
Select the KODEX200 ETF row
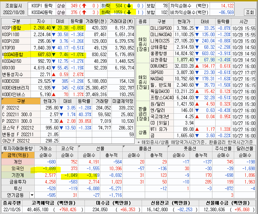pos(68,81)
